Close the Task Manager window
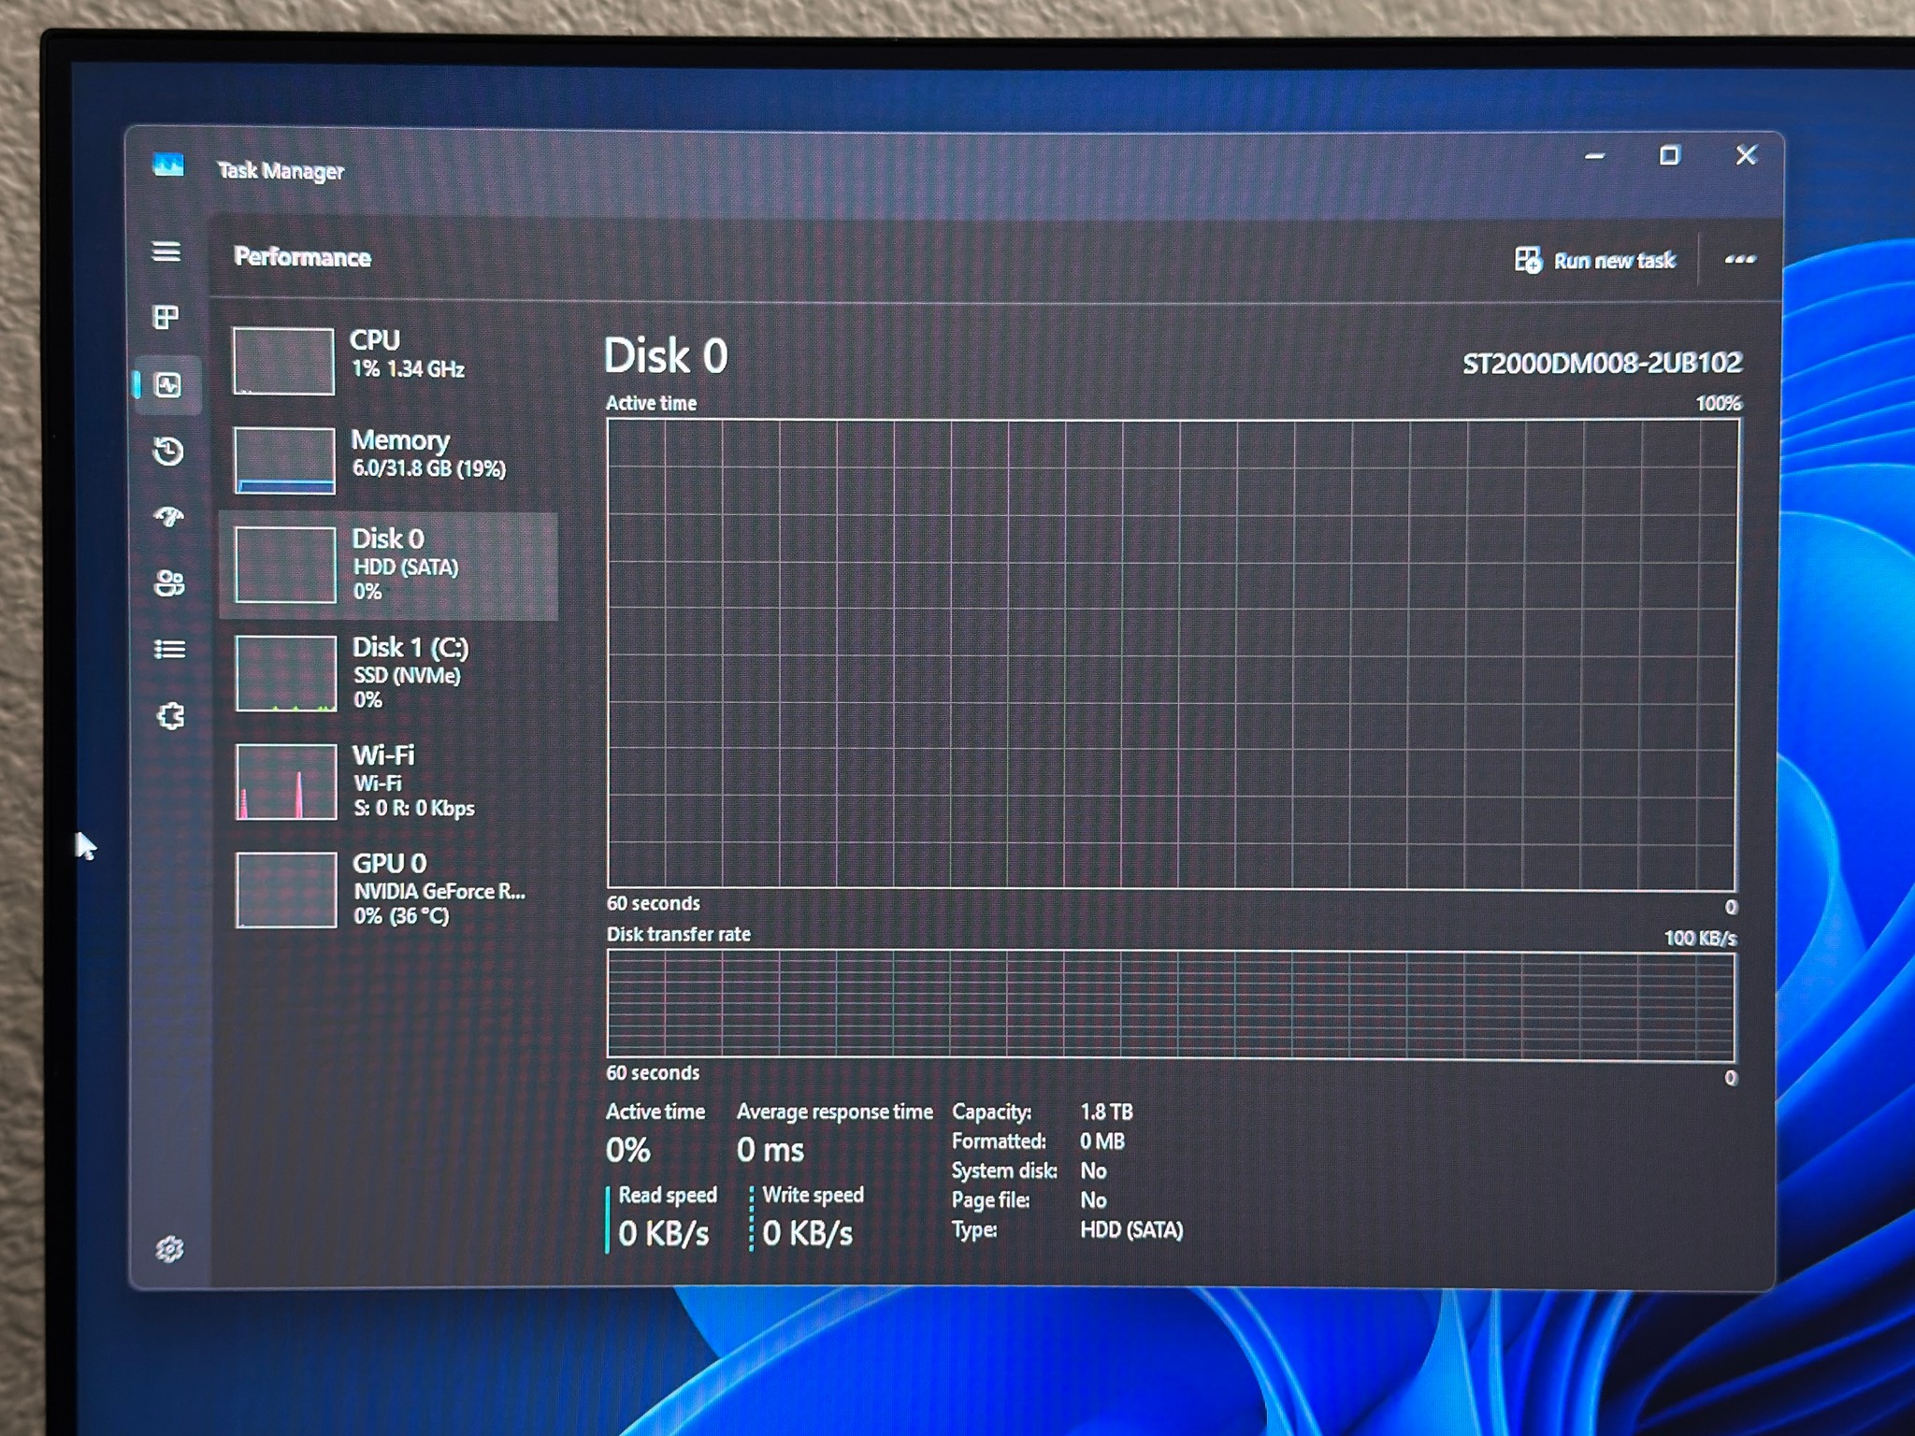Screen dimensions: 1915x1436 pyautogui.click(x=1746, y=155)
